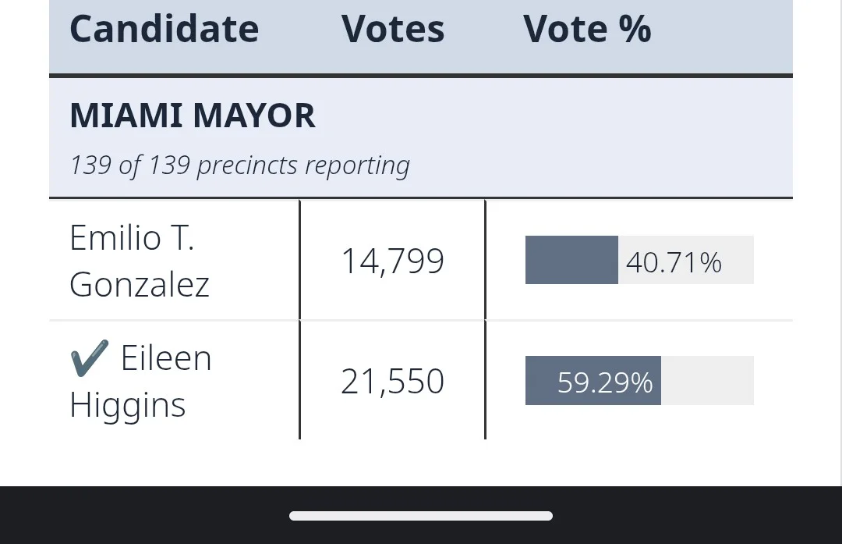
Task: Click the Vote % column header
Action: (x=587, y=30)
